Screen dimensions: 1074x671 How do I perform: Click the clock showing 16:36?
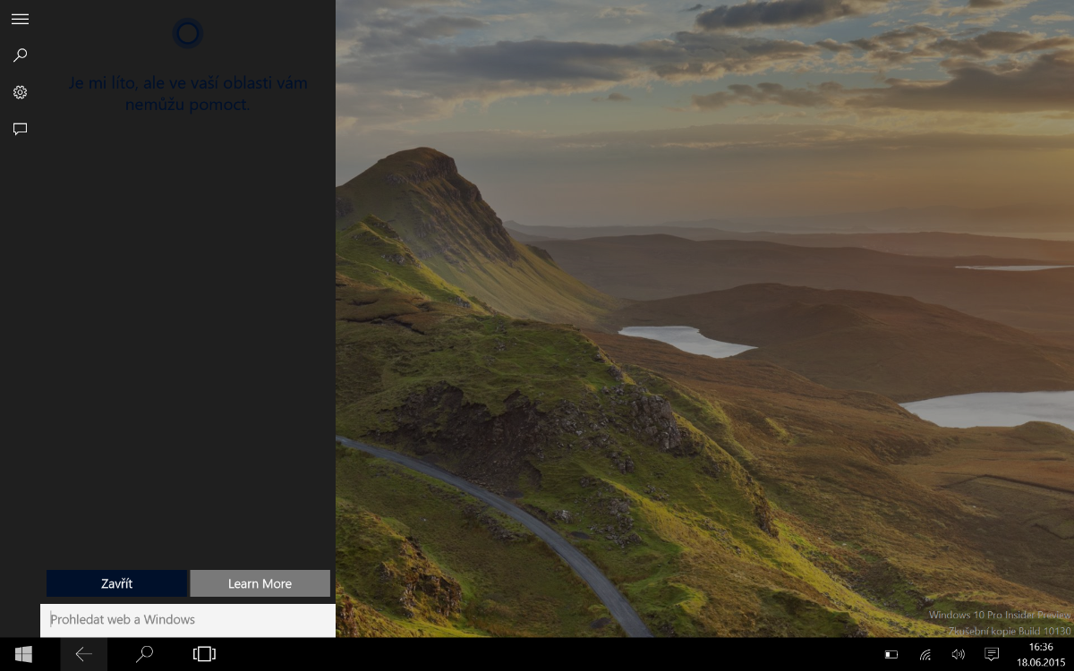click(x=1041, y=654)
